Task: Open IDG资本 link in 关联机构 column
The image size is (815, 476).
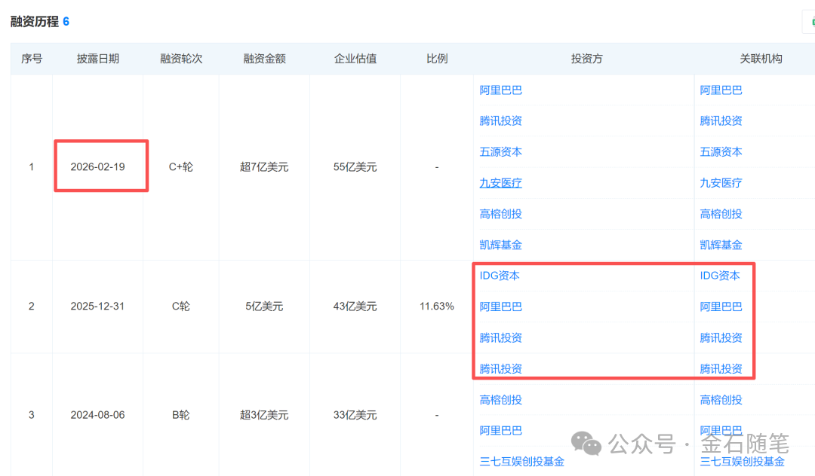Action: tap(719, 276)
